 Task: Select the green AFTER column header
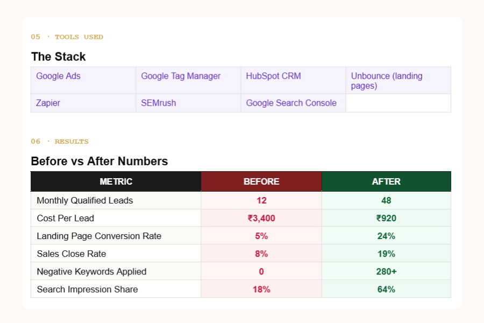pos(386,181)
